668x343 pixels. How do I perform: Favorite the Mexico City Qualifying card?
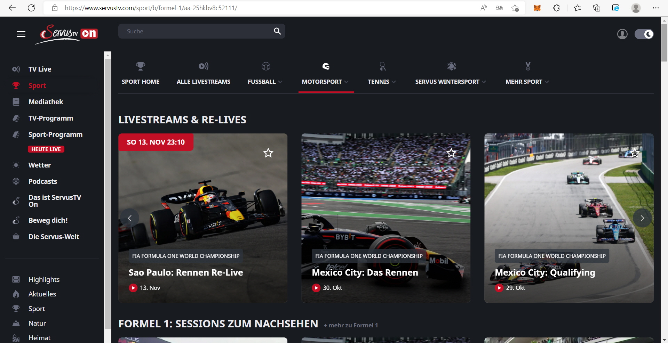pos(634,153)
